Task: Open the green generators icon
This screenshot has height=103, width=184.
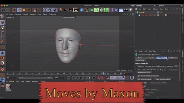Action: pyautogui.click(x=92, y=10)
